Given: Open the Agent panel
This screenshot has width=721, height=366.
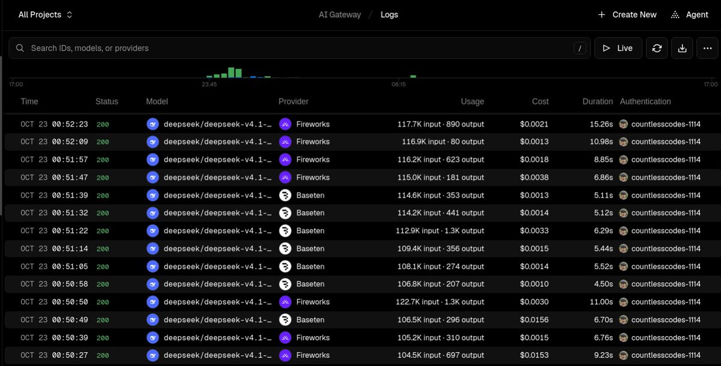Looking at the screenshot, I should [x=690, y=14].
